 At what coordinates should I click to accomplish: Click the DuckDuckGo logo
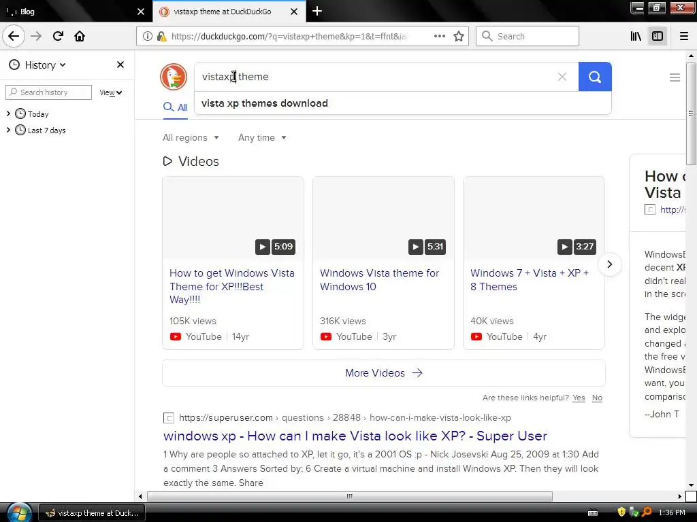click(x=174, y=77)
